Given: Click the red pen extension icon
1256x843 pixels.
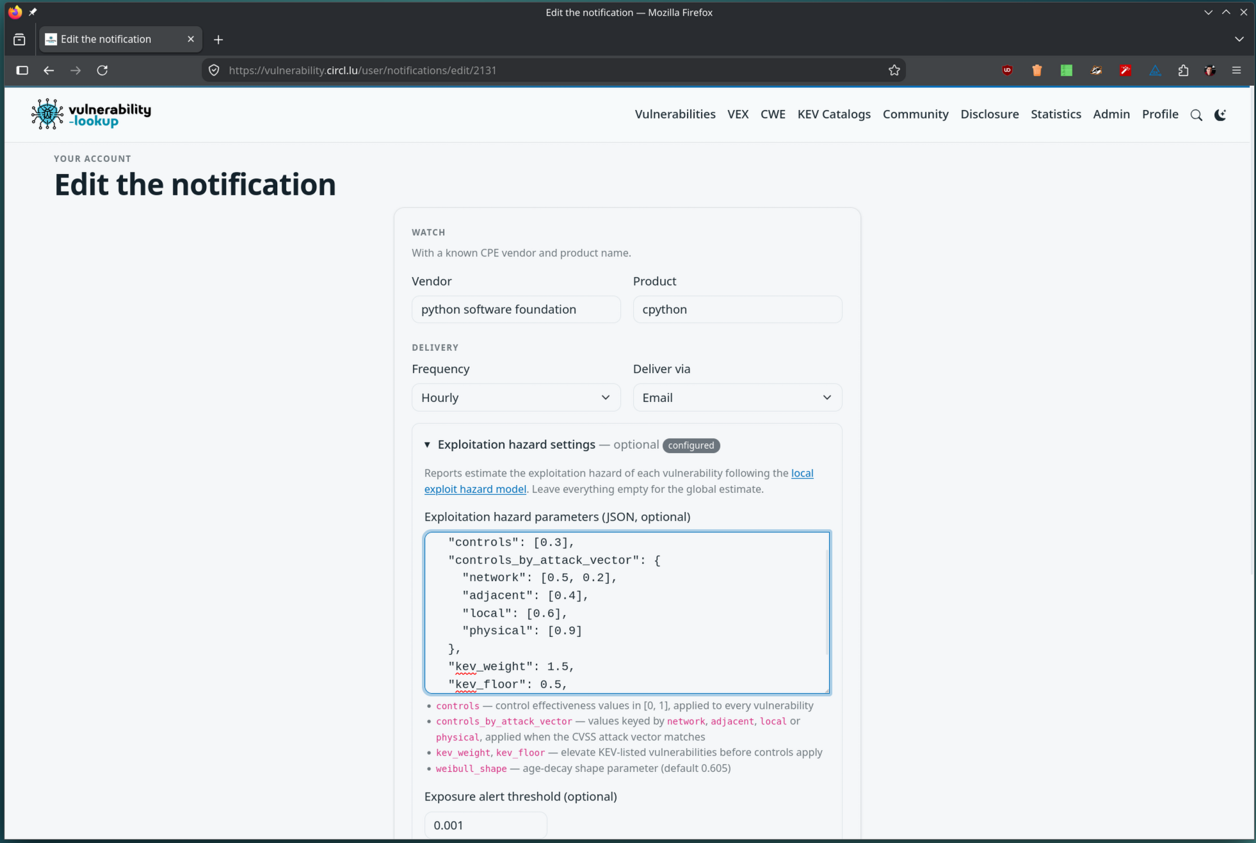Looking at the screenshot, I should tap(1125, 70).
